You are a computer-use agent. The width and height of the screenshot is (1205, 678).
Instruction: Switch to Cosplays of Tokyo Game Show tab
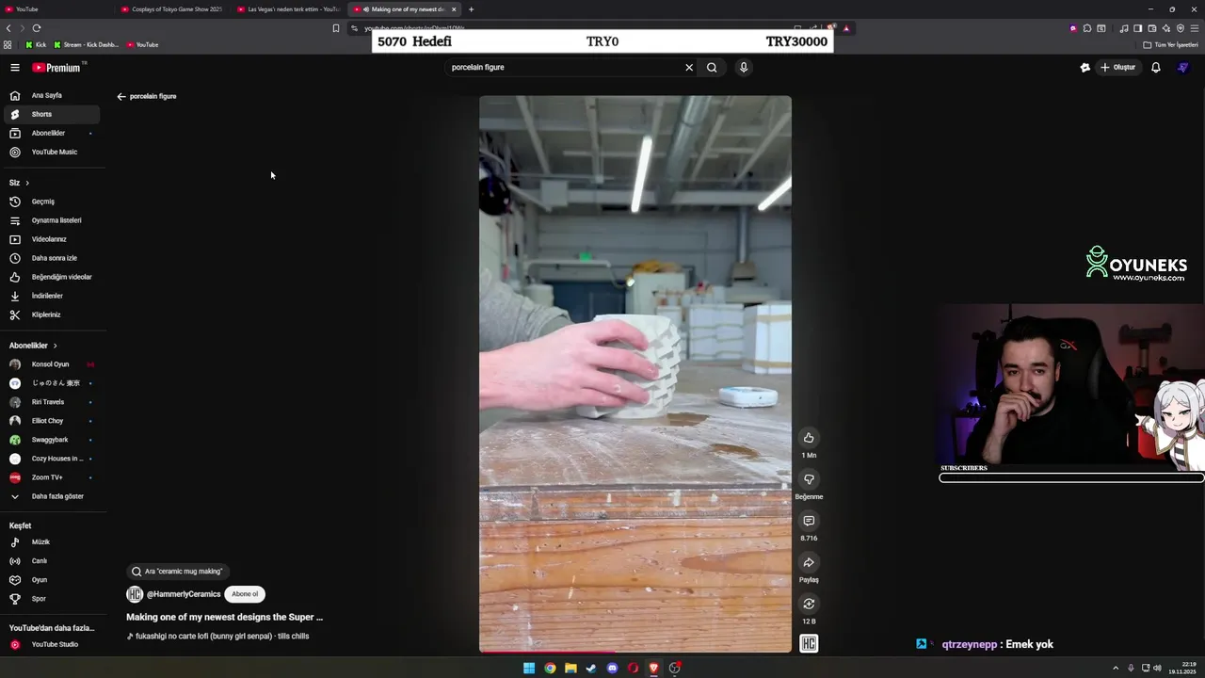[x=174, y=9]
